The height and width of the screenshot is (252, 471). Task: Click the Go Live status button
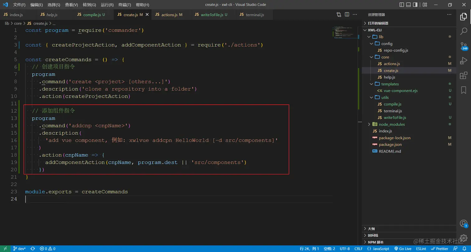coord(403,249)
